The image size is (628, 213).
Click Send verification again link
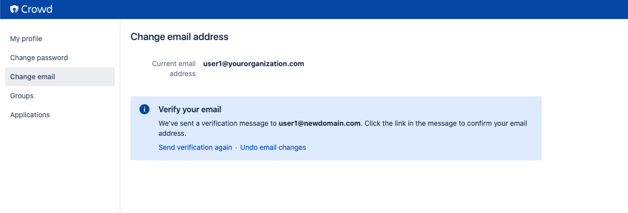tap(195, 147)
